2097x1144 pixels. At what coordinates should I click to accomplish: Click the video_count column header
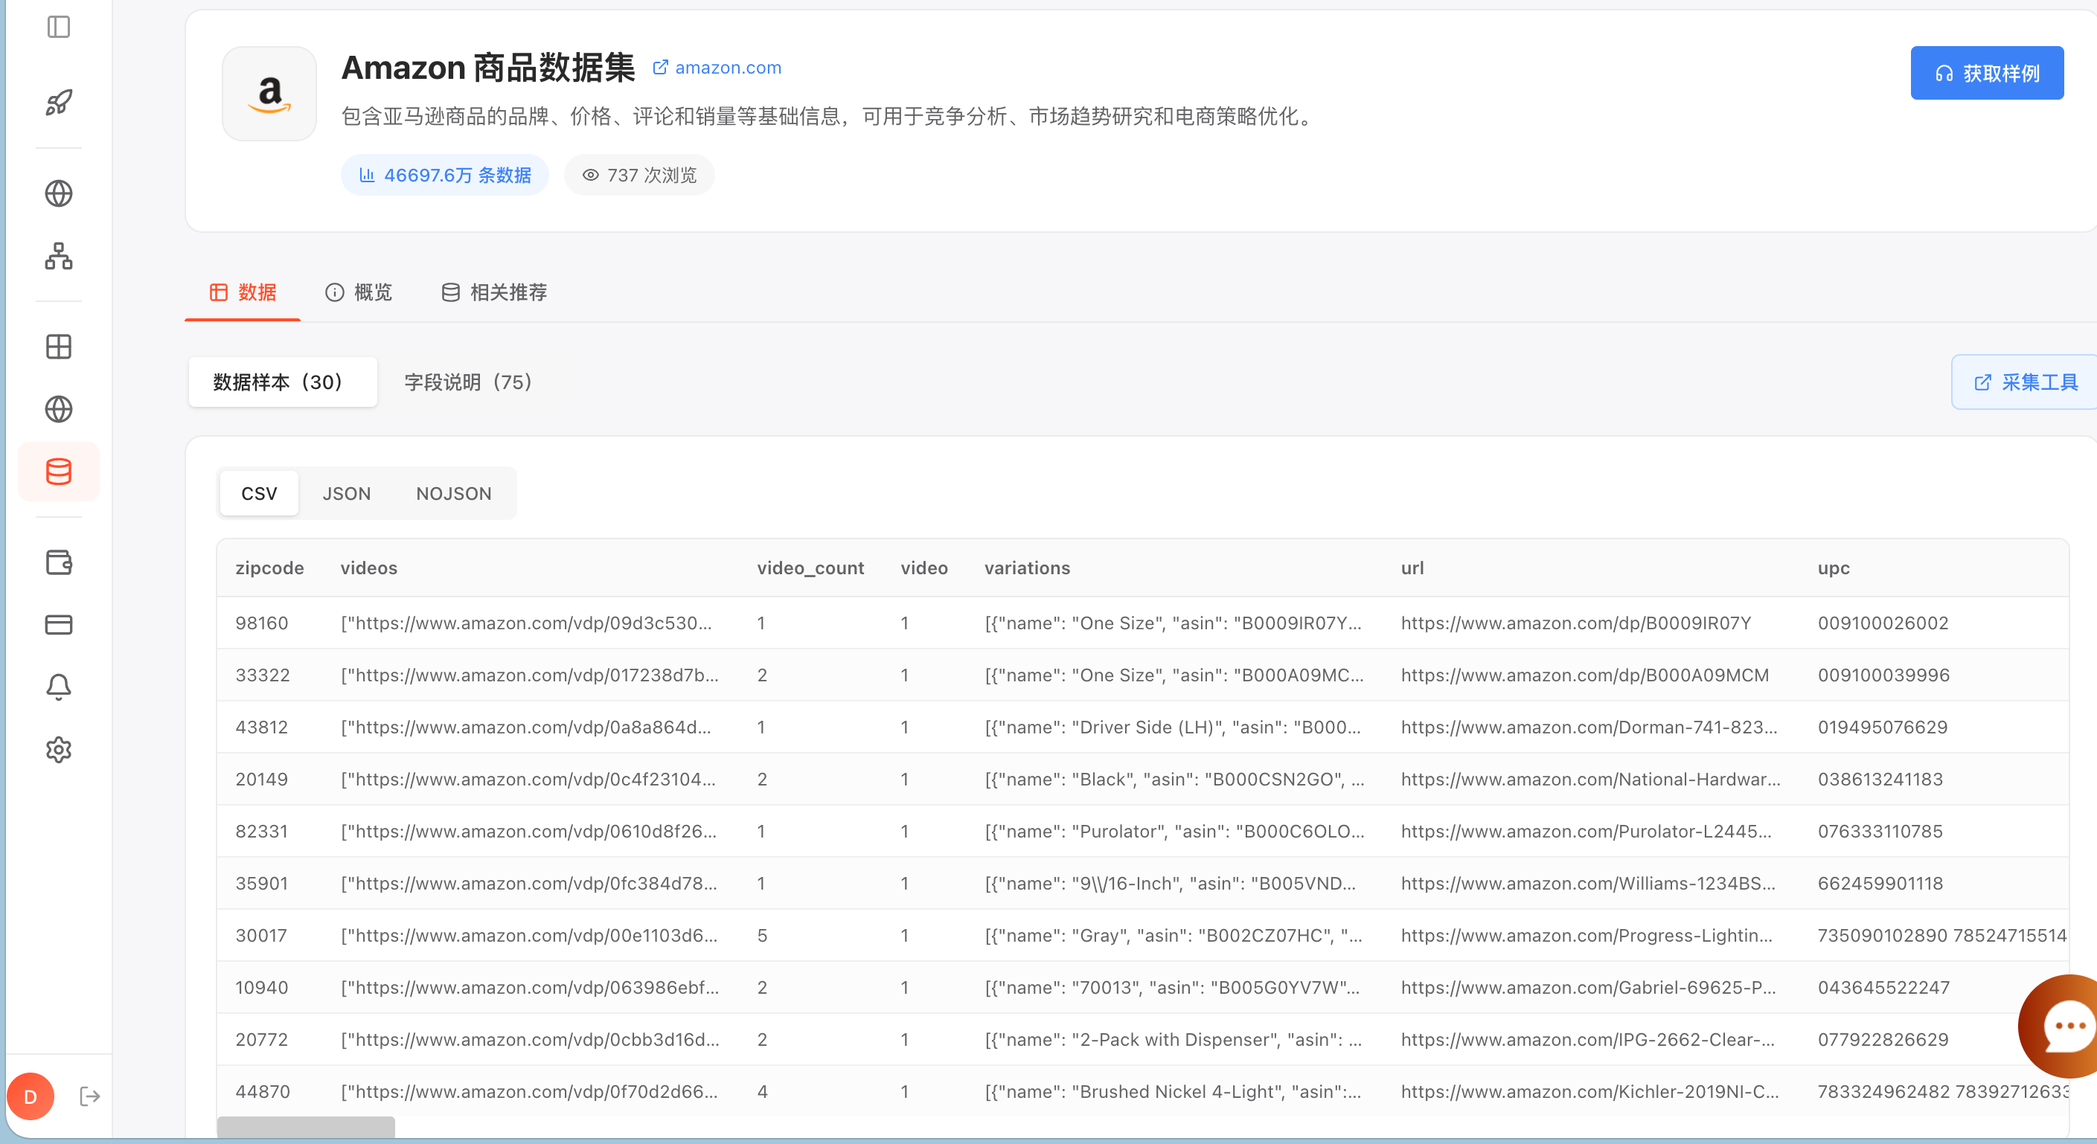click(x=811, y=568)
